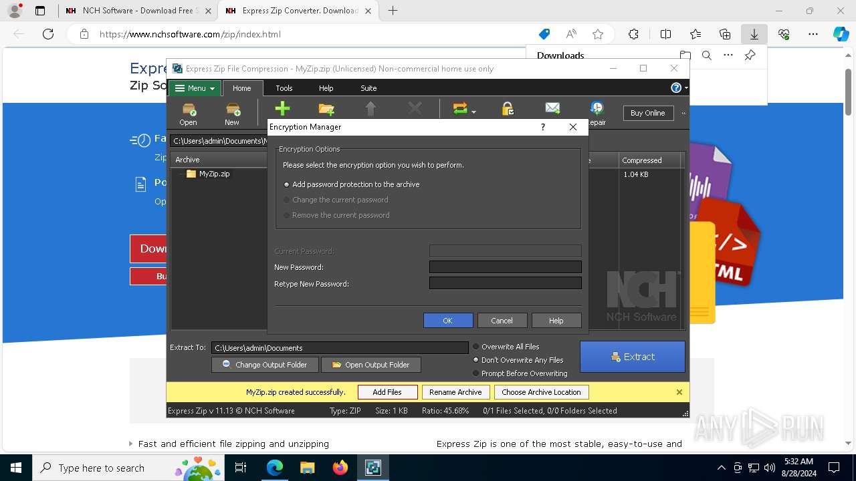The height and width of the screenshot is (481, 856).
Task: Add page to favorites with star icon
Action: [x=598, y=34]
